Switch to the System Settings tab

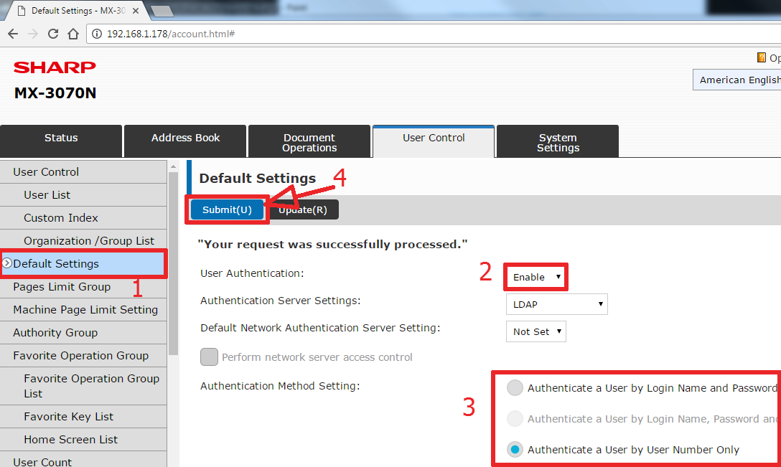tap(557, 142)
